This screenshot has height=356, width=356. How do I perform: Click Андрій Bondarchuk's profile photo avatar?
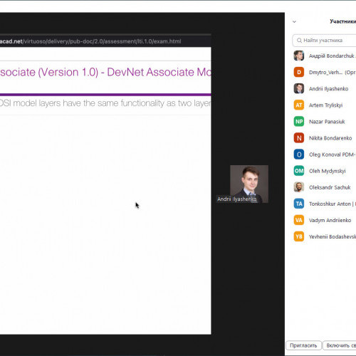coord(299,56)
